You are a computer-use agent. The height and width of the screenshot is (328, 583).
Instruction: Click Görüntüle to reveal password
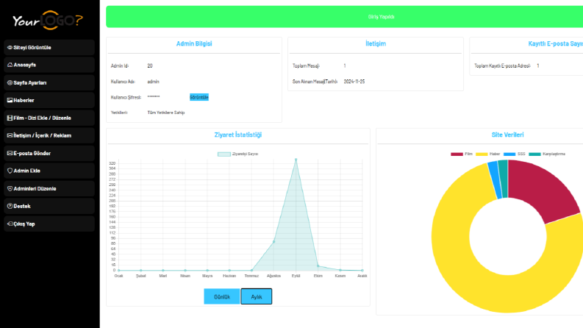pyautogui.click(x=199, y=97)
